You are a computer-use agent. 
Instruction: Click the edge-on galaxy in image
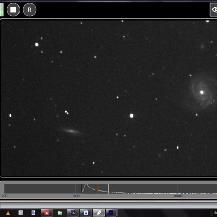tap(72, 131)
